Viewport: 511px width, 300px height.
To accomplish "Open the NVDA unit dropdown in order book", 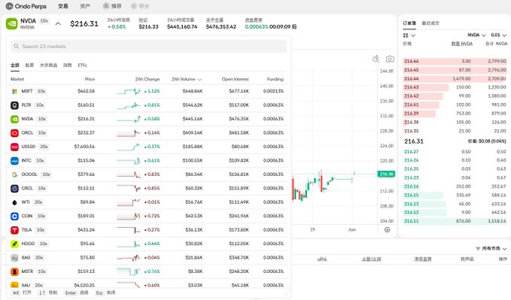I will (476, 35).
